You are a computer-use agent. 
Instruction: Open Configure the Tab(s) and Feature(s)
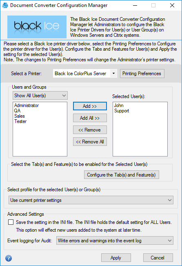122,175
